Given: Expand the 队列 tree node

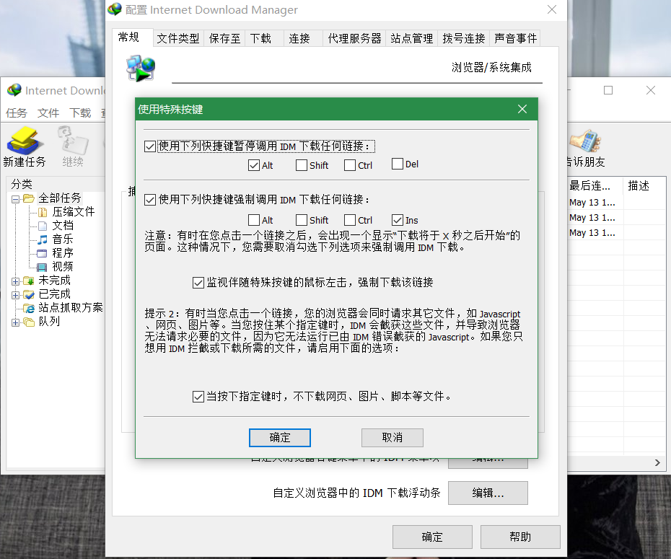Looking at the screenshot, I should point(15,322).
